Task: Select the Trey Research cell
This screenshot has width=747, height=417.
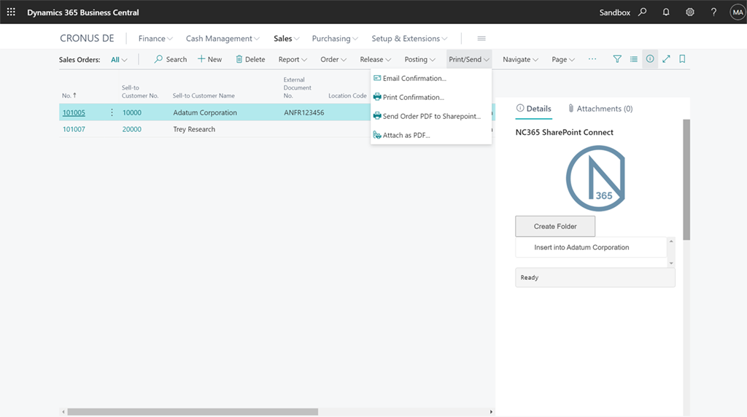Action: tap(194, 129)
